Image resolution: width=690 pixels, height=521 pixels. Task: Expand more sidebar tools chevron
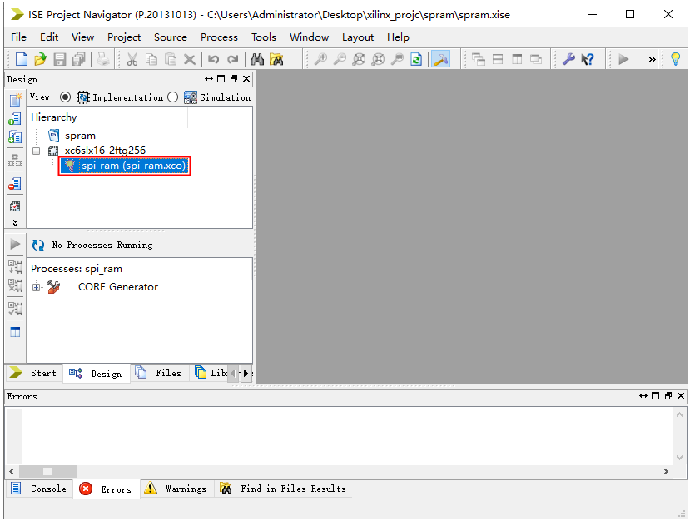[15, 223]
